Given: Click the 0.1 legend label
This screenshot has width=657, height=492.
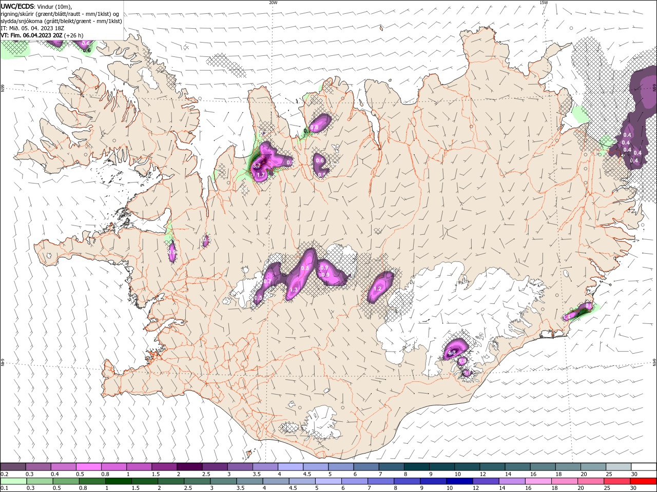Looking at the screenshot, I should click(4, 488).
